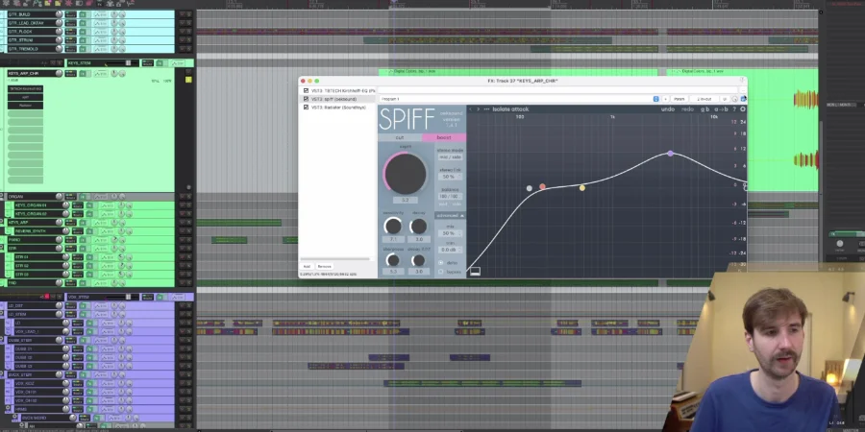
Task: Select the red EQ node
Action: (x=542, y=187)
